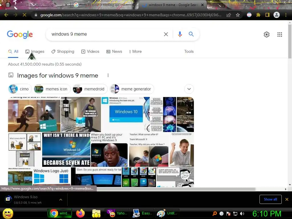
Task: Toggle the browser side panel icon
Action: coord(267,15)
